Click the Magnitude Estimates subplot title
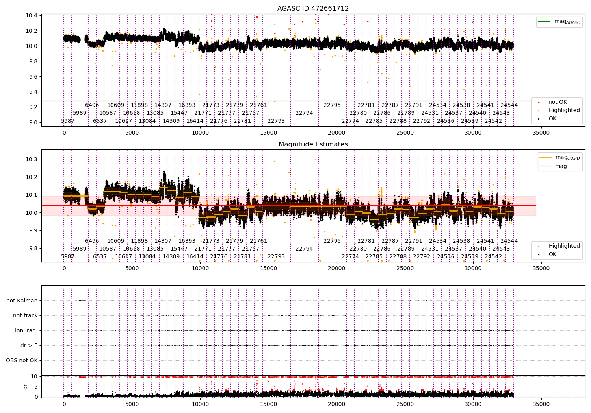Screen dimensions: 591x413 (313, 144)
